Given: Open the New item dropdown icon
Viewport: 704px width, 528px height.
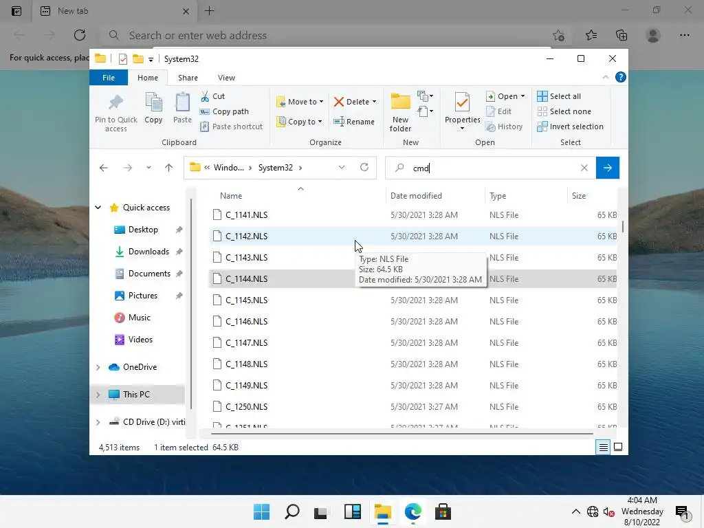Looking at the screenshot, I should coord(425,96).
